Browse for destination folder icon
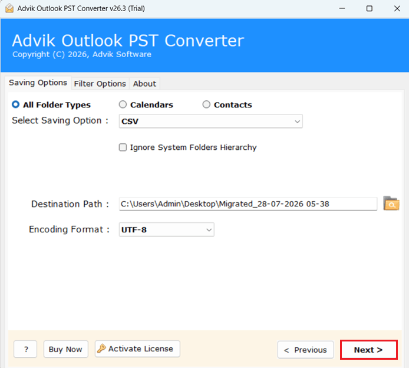This screenshot has width=409, height=368. [391, 203]
